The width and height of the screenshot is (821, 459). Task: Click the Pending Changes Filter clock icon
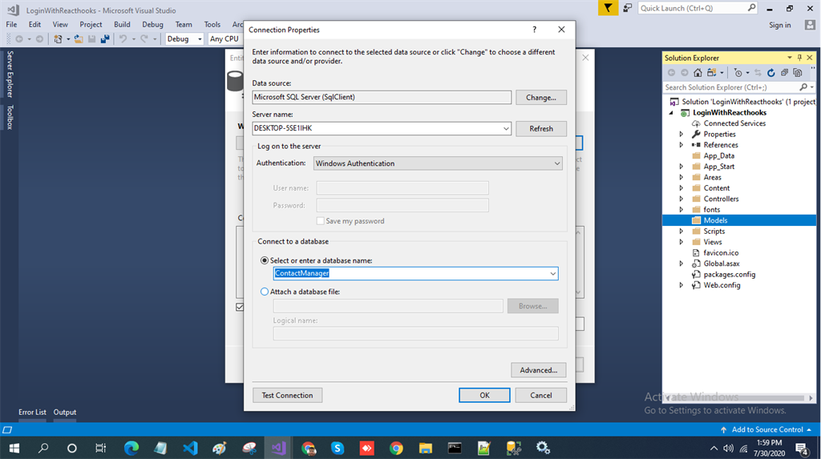(x=738, y=73)
